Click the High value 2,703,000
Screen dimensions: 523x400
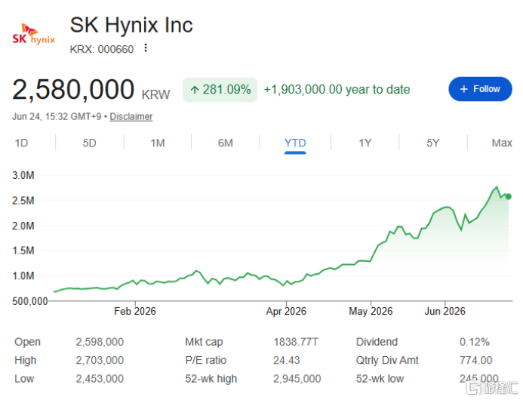[100, 360]
